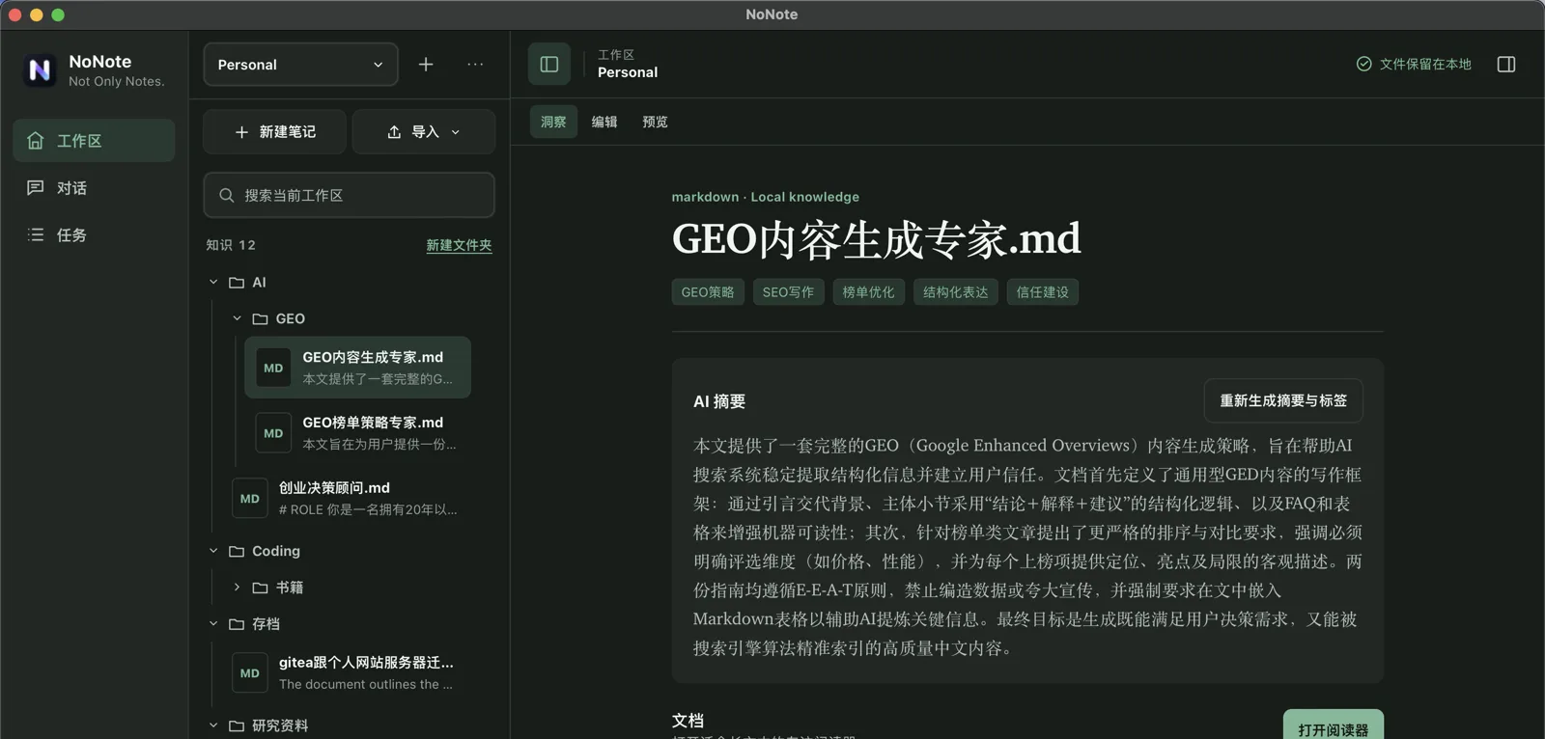Click the AI 摘要 heading
1545x739 pixels.
tap(719, 401)
